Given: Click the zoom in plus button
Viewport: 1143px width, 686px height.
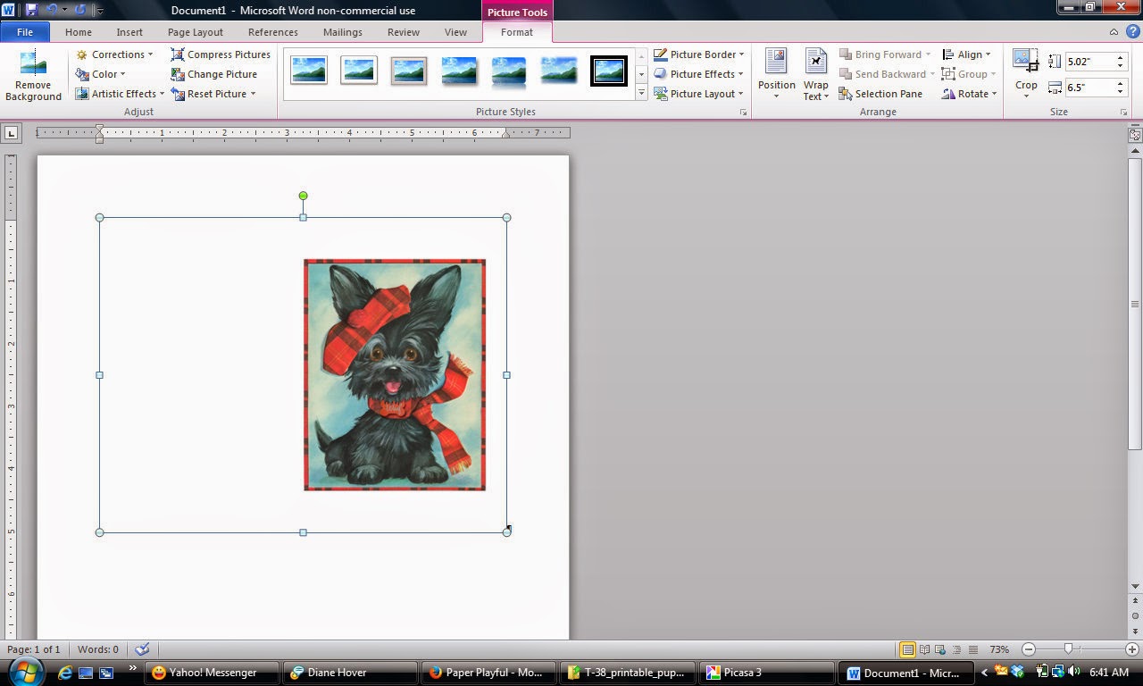Looking at the screenshot, I should (1133, 649).
